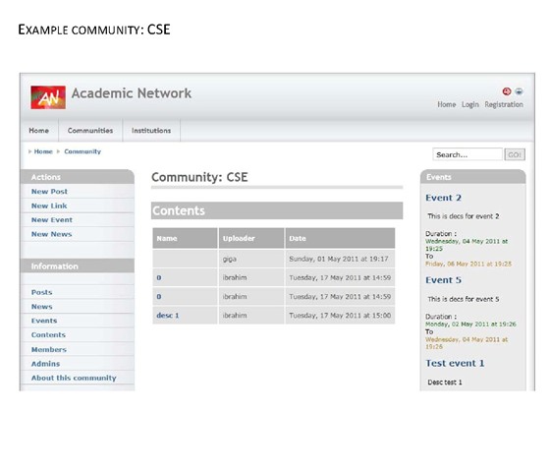The image size is (550, 472).
Task: Open News in the Information panel
Action: pos(41,307)
